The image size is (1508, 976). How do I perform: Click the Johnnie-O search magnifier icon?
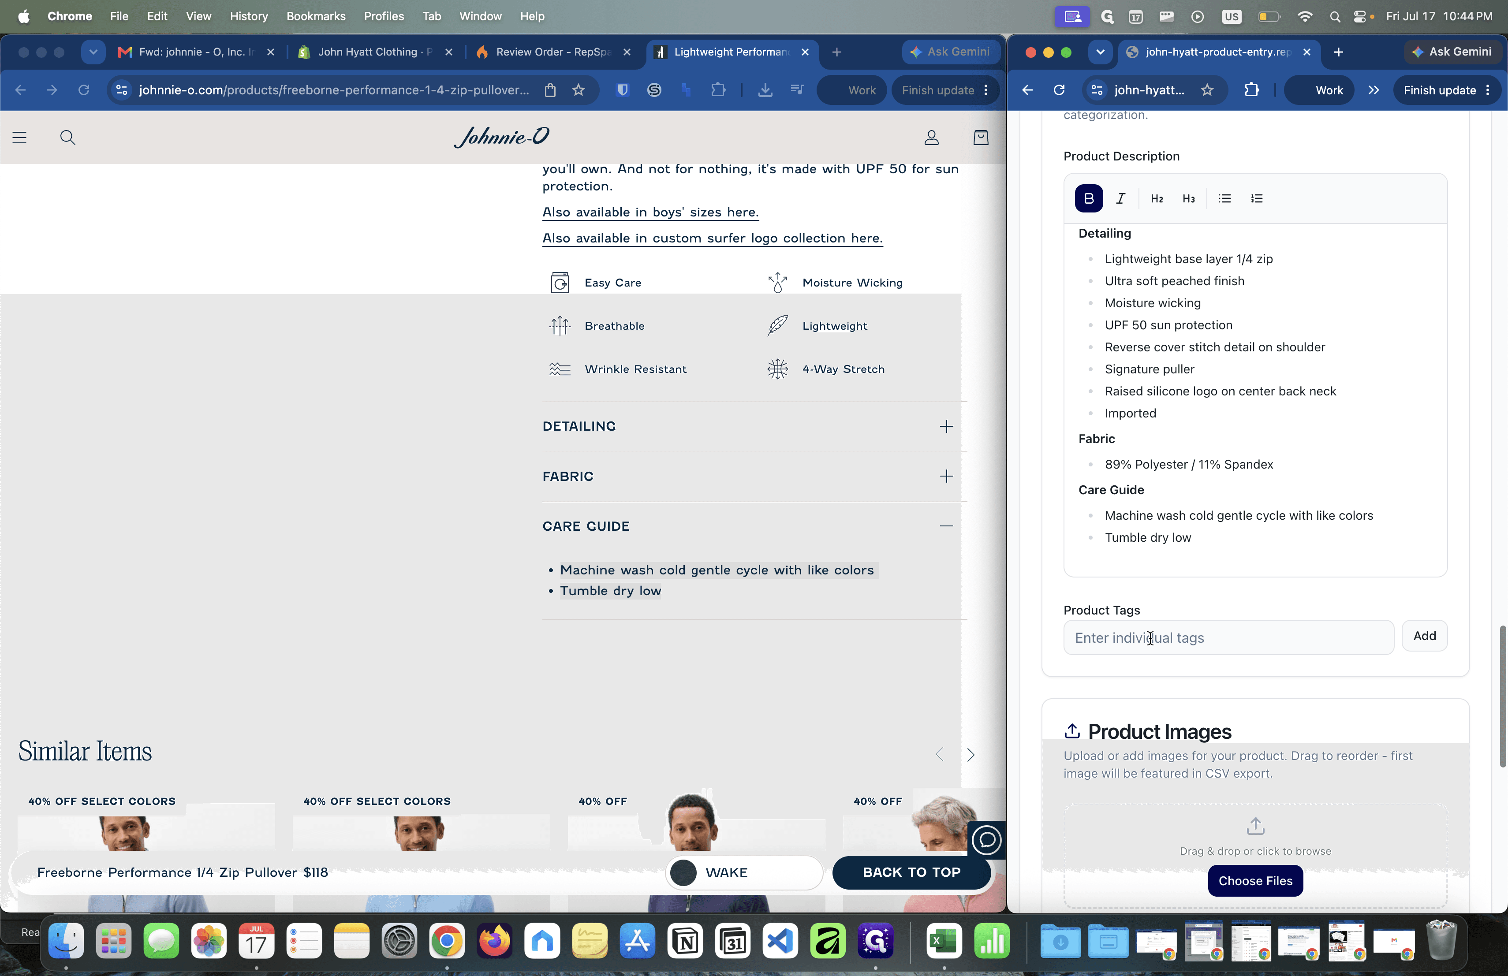[68, 138]
